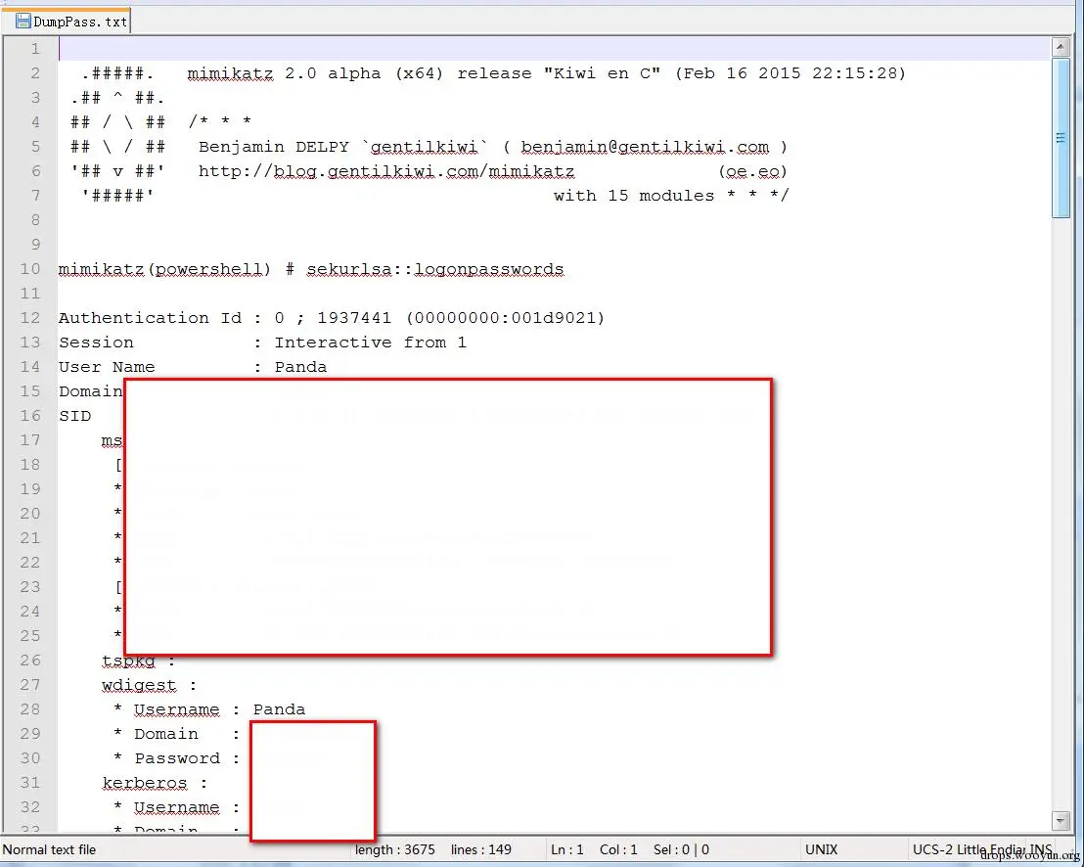Select the UNIX line-ending format in the status bar
The width and height of the screenshot is (1084, 867).
822,849
